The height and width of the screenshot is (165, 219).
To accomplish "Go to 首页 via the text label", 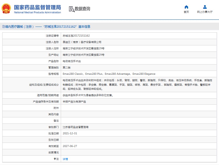I will [x=186, y=12].
